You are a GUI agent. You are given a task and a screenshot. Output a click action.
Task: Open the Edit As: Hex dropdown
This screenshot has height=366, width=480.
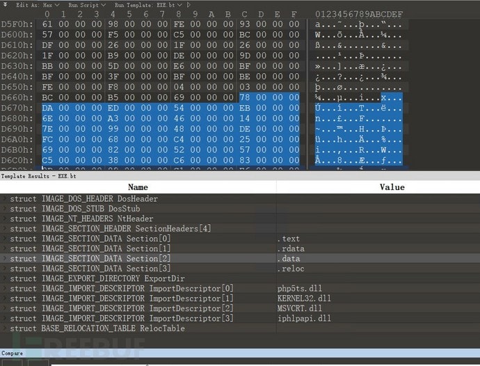pyautogui.click(x=38, y=5)
